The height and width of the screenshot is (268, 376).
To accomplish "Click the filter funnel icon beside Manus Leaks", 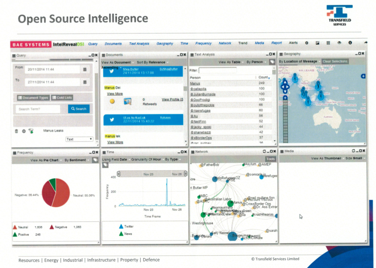I will 31,131.
